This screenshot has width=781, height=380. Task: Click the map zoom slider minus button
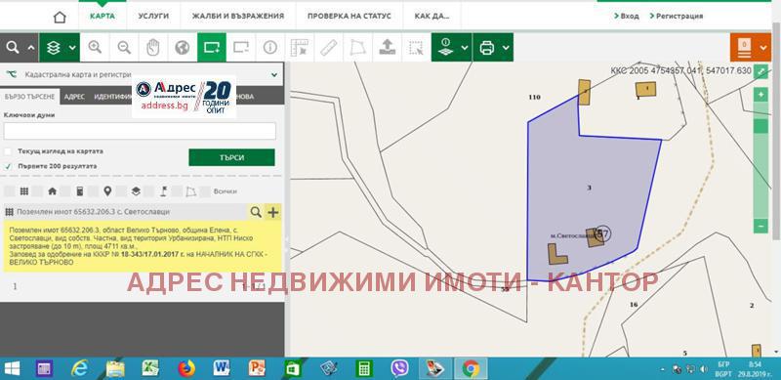coord(760,226)
